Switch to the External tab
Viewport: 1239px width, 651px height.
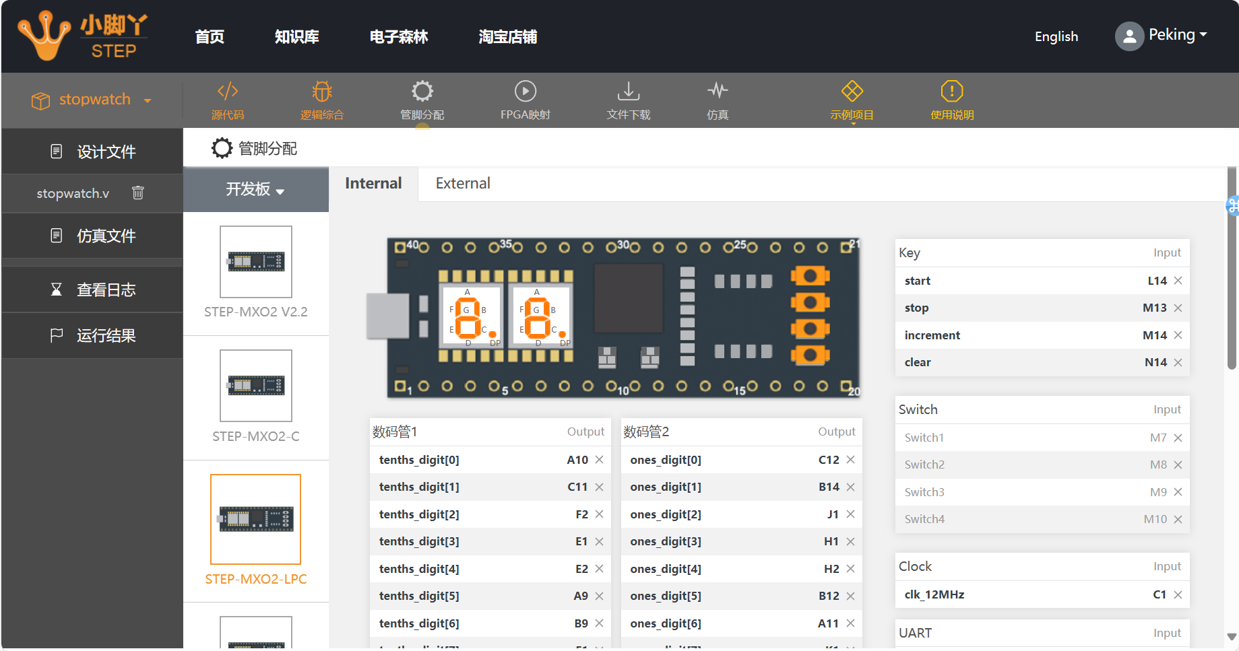[x=463, y=183]
